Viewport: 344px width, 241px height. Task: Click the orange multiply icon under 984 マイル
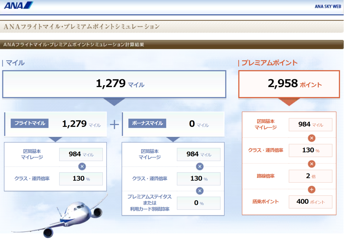(x=312, y=138)
